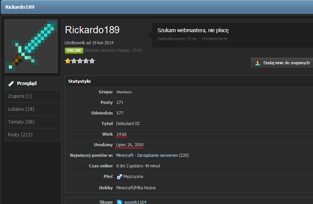Click the 'Najwięcej postów w:' label
The image size is (313, 204).
click(91, 155)
